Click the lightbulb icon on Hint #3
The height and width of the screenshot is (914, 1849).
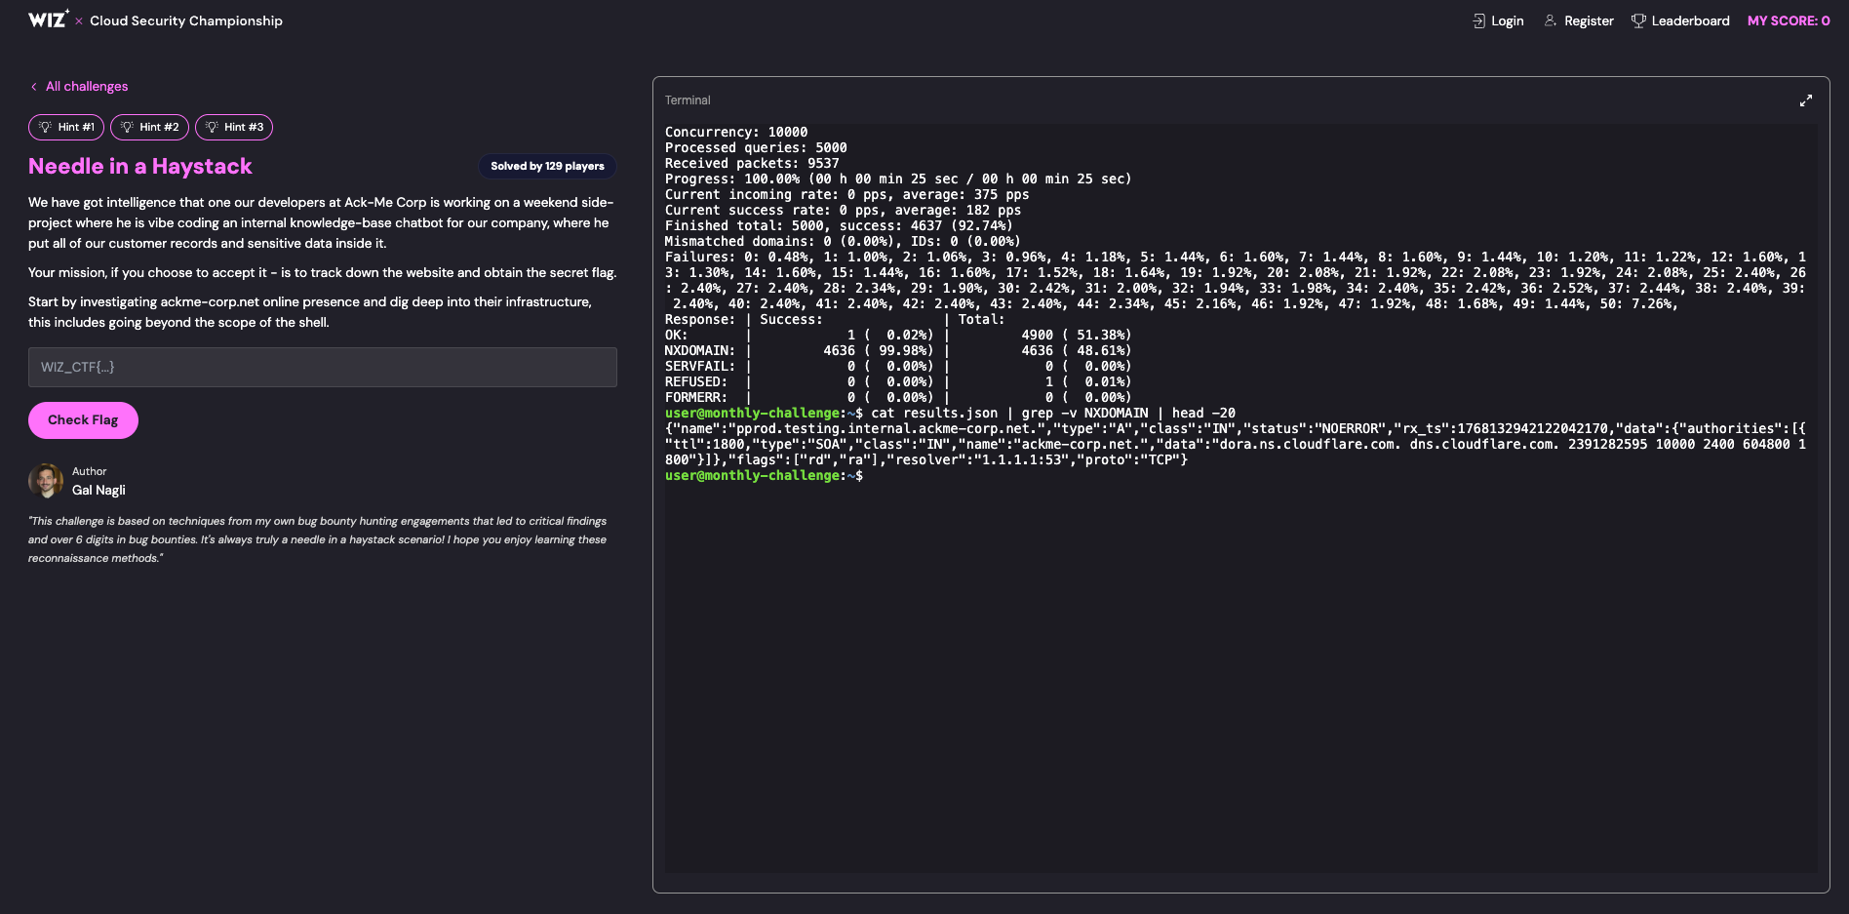pyautogui.click(x=212, y=126)
